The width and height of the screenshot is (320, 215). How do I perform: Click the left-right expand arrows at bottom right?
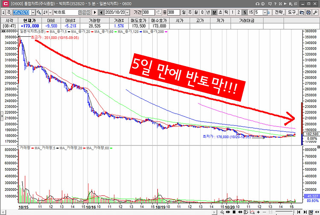click(x=317, y=212)
